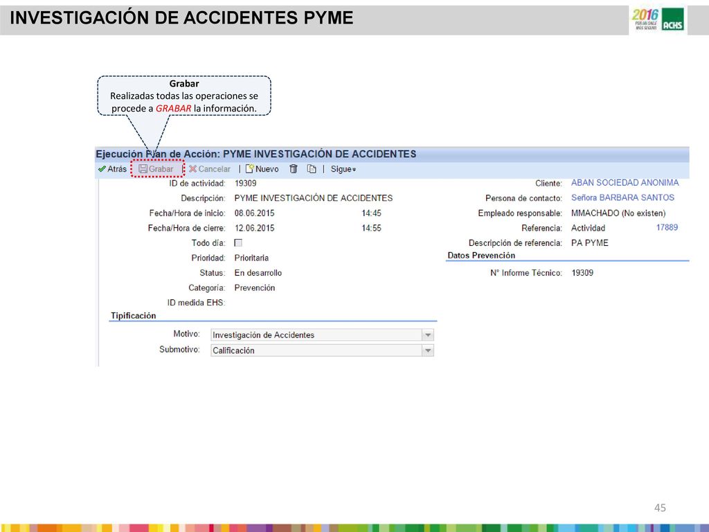Select the closing time 14:55

(371, 228)
